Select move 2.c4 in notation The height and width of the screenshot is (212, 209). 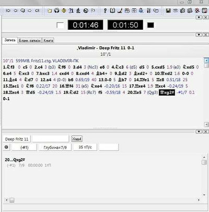point(38,67)
